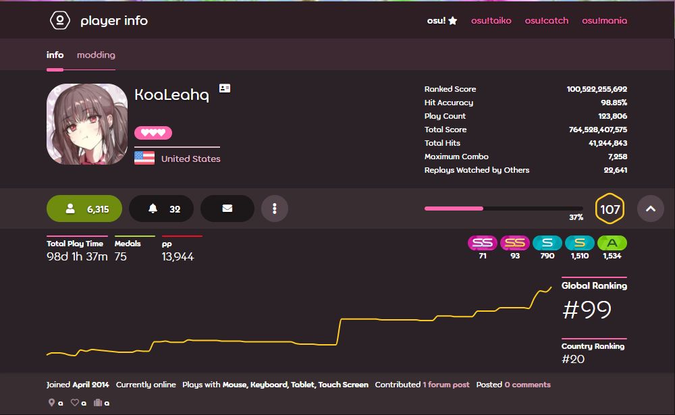Open the 1 forum post link
This screenshot has width=675, height=415.
pos(446,385)
